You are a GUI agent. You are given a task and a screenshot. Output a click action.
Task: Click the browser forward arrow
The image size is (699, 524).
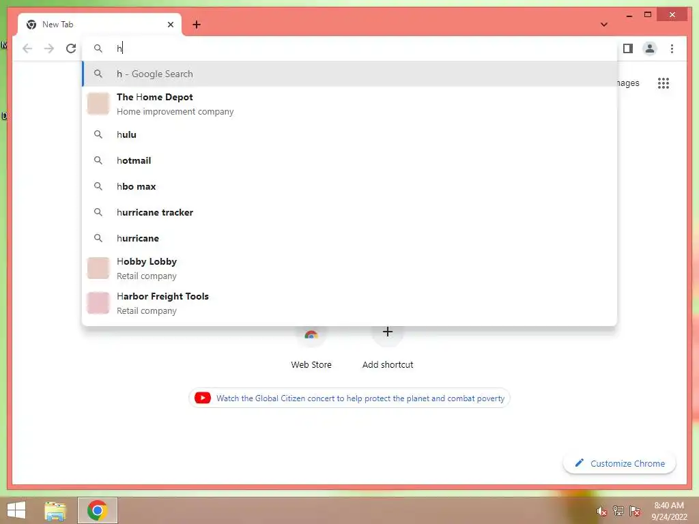pyautogui.click(x=49, y=48)
